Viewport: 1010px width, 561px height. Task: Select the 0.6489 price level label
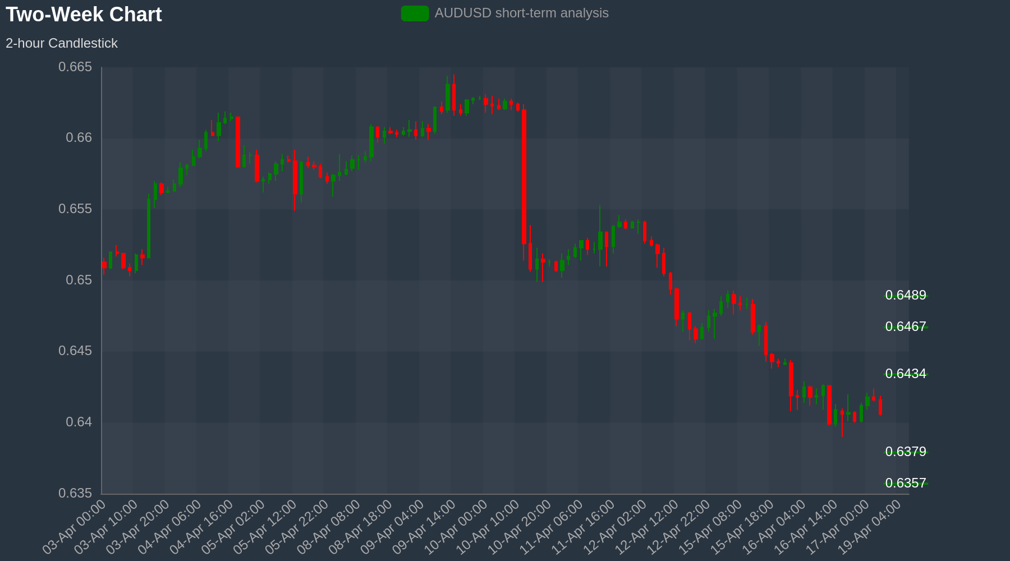906,295
